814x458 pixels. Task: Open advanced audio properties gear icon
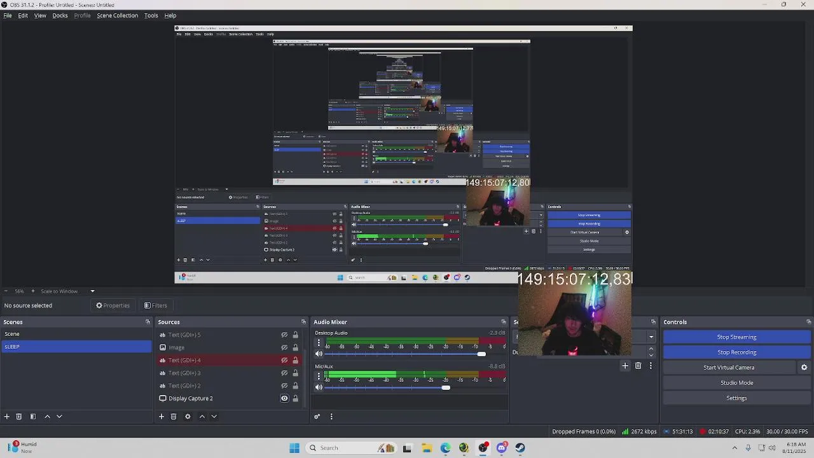[317, 417]
